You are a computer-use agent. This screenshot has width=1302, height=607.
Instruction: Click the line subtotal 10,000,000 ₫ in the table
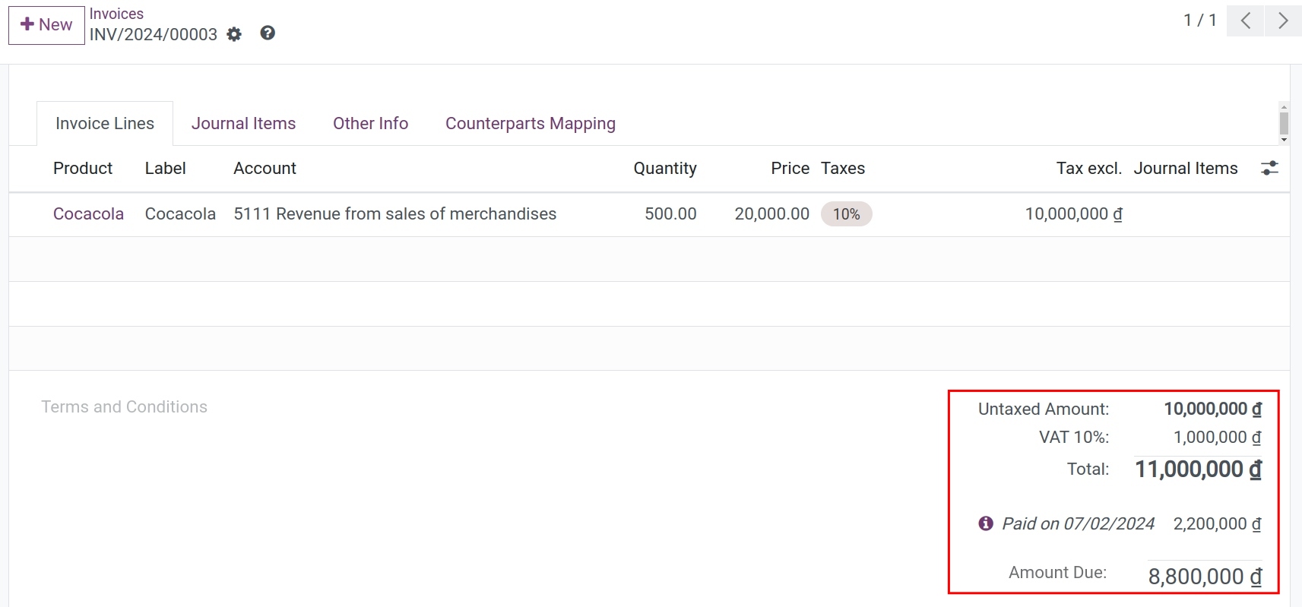point(1073,214)
